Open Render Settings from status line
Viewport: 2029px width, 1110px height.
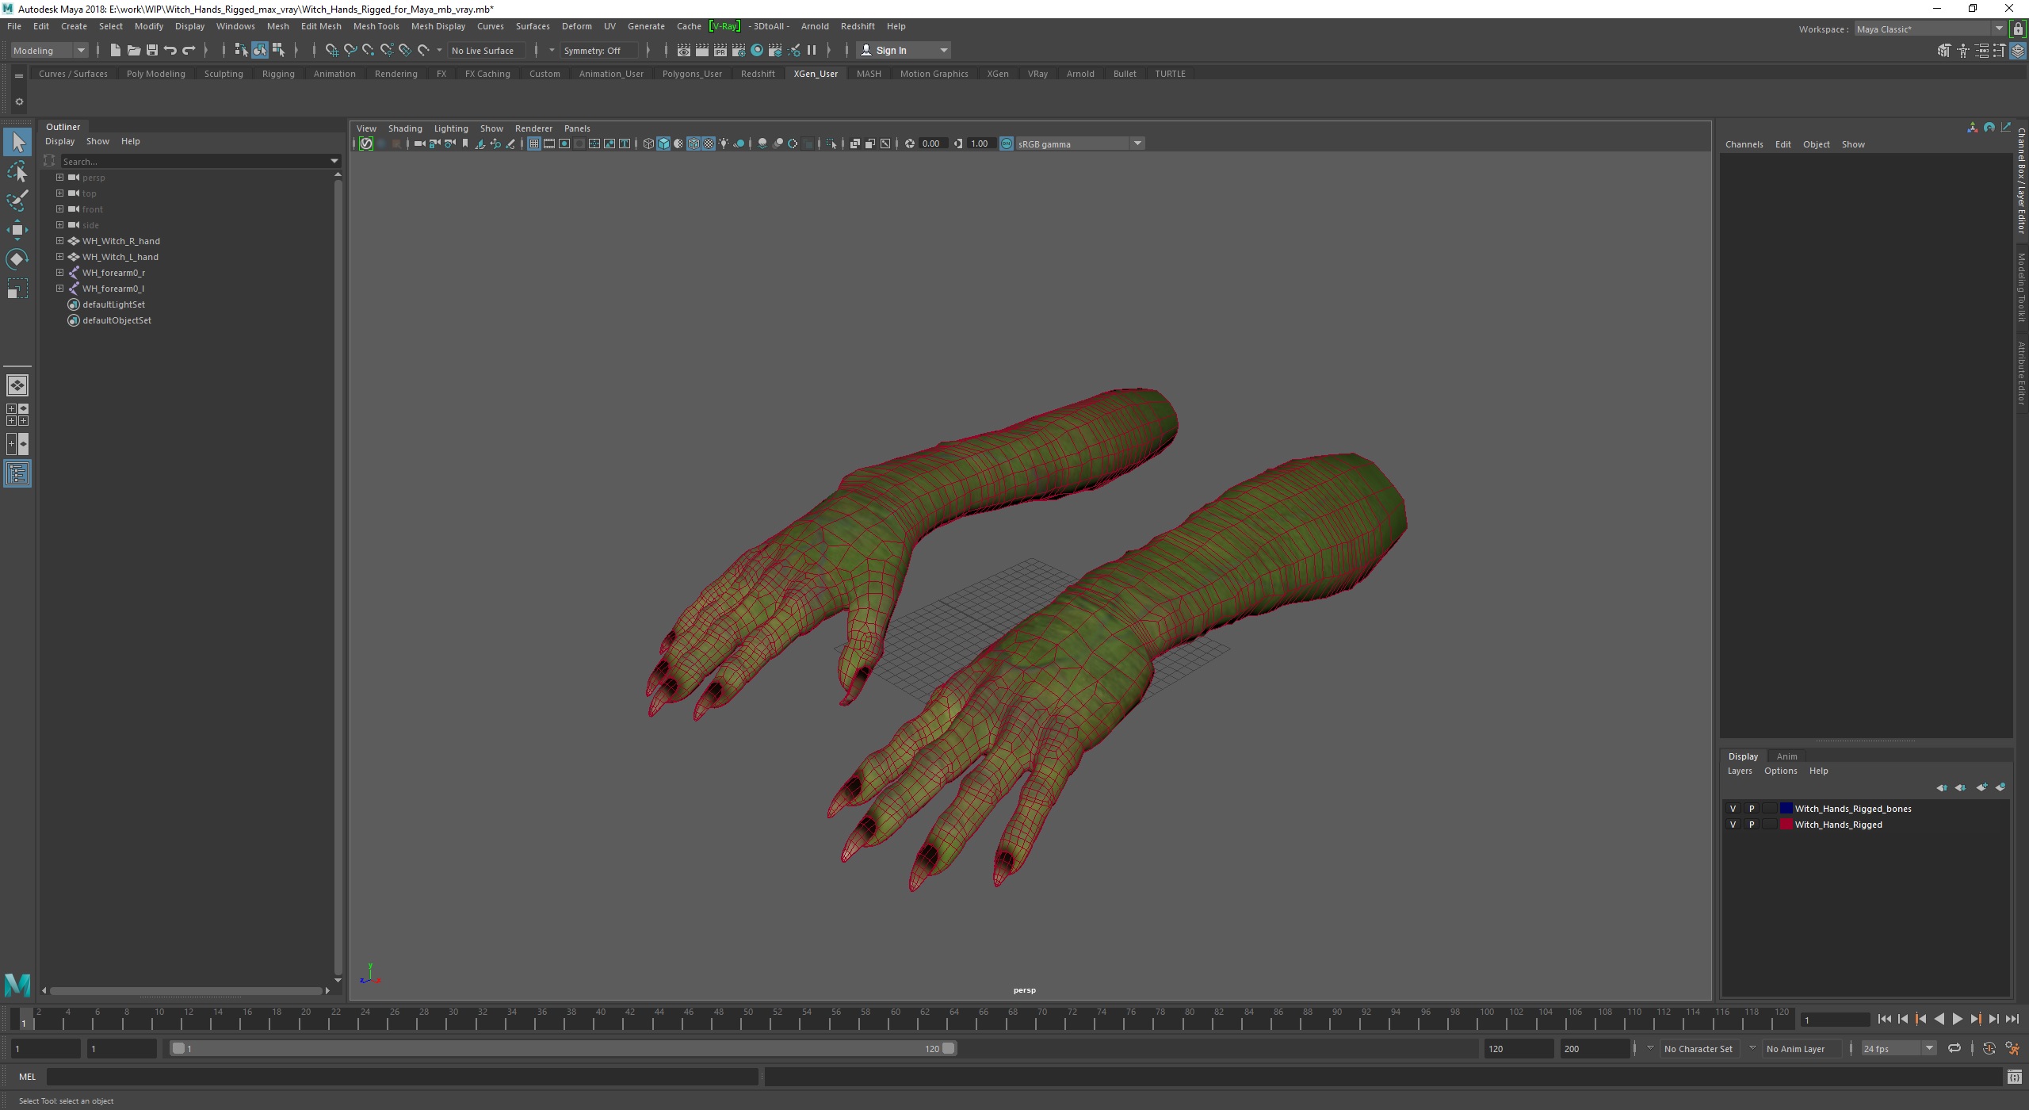coord(739,50)
